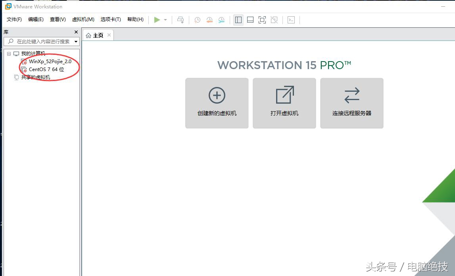Open the Snapshot Manager wrench-clock icon
The height and width of the screenshot is (276, 455).
click(221, 19)
